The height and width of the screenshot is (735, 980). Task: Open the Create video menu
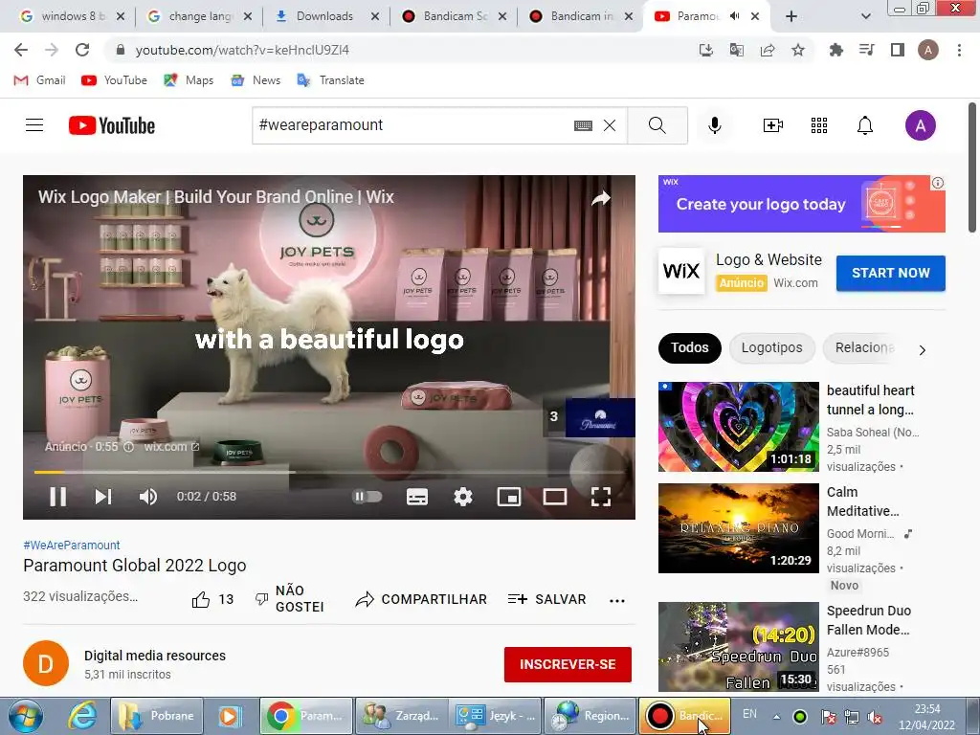[773, 125]
